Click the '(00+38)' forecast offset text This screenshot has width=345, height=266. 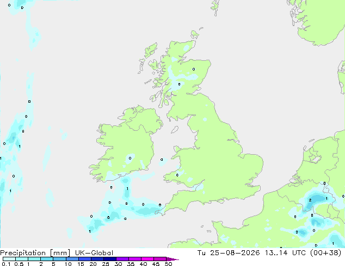point(325,253)
